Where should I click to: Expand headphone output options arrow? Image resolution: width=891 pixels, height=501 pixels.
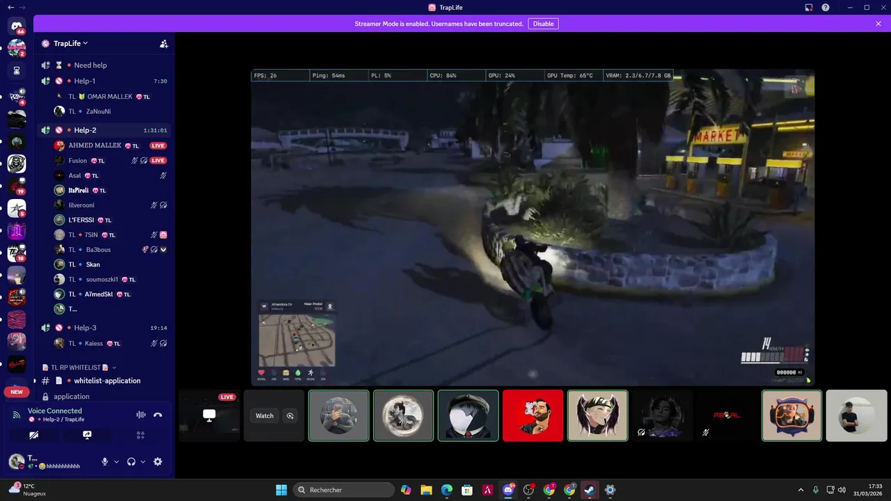coord(143,461)
